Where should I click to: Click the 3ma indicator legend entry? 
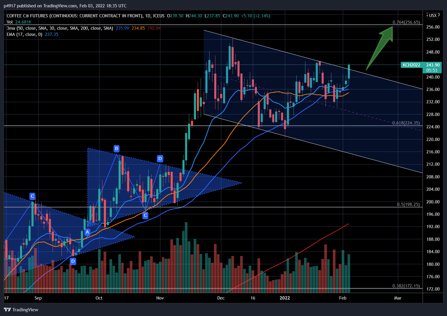60,28
